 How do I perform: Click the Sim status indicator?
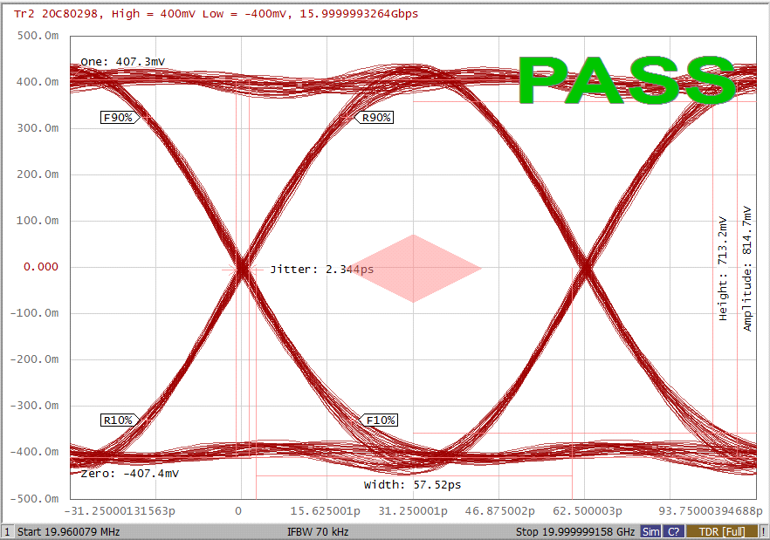(650, 531)
